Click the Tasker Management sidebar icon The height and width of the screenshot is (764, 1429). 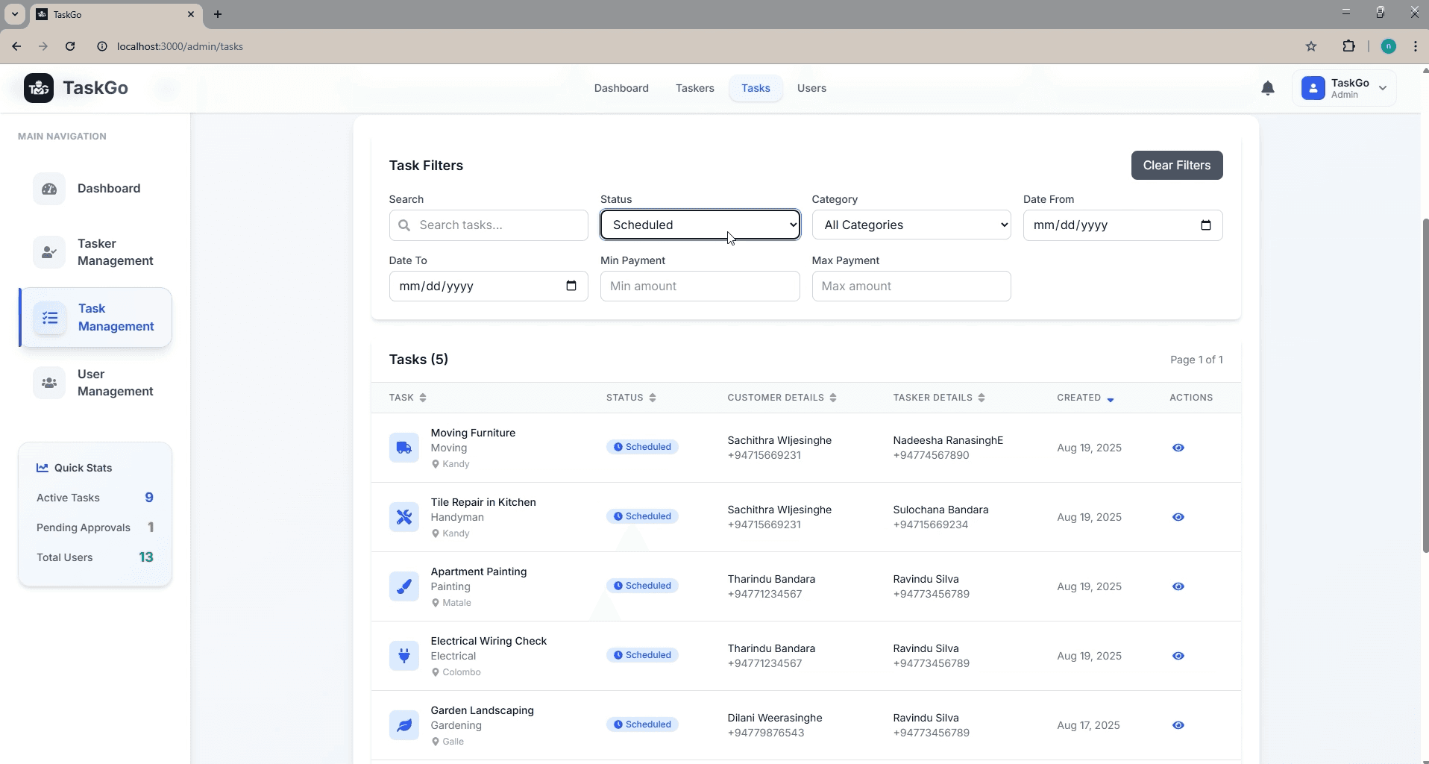(49, 252)
